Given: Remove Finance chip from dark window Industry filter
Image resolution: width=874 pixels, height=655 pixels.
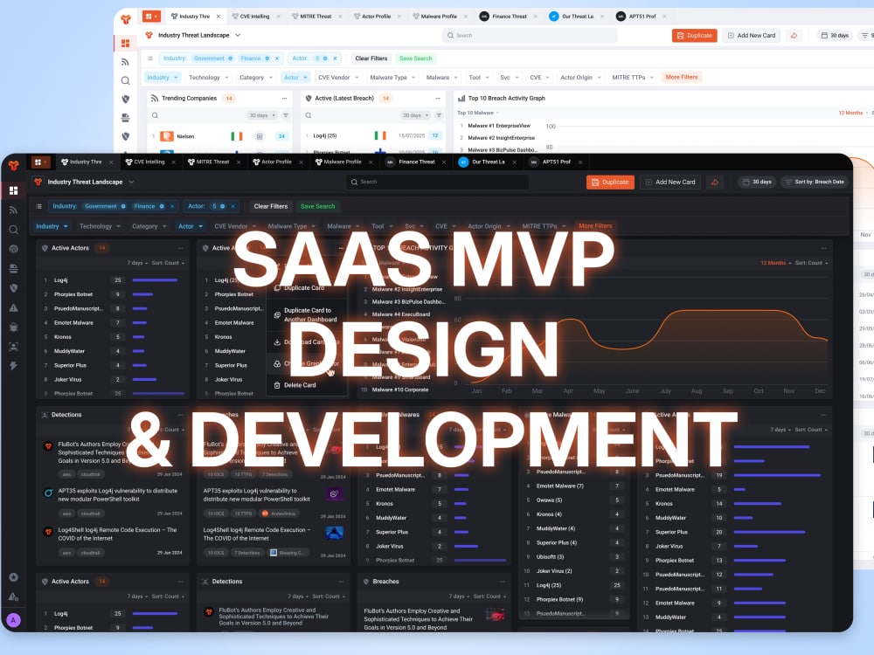Looking at the screenshot, I should (x=162, y=206).
